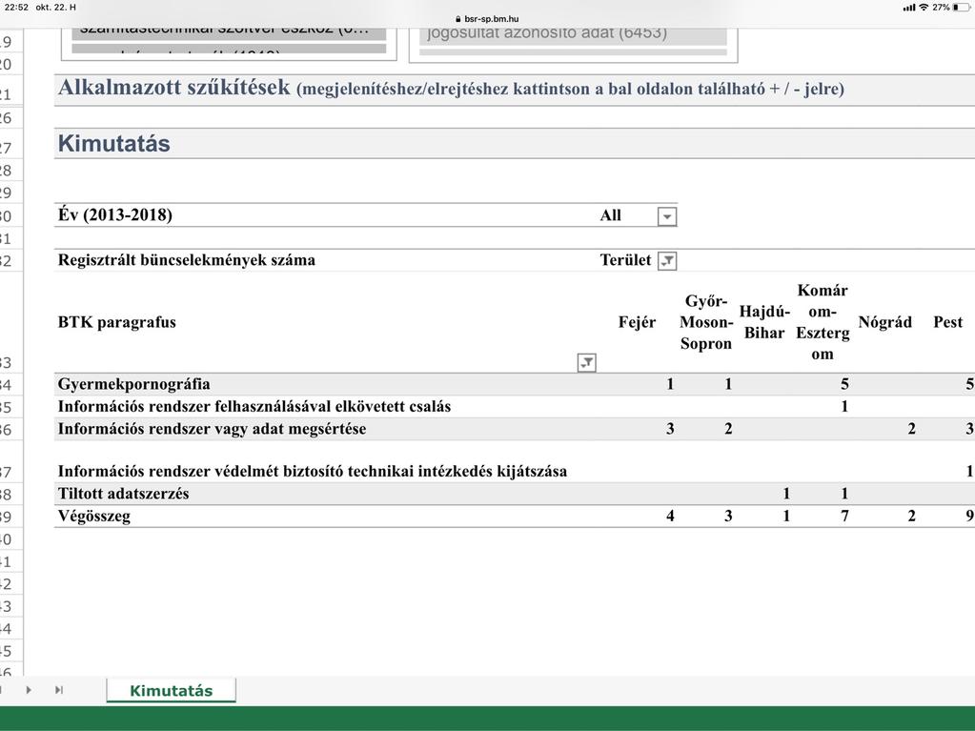Select the csalás row value under Komárom-Esztergom

[x=844, y=407]
